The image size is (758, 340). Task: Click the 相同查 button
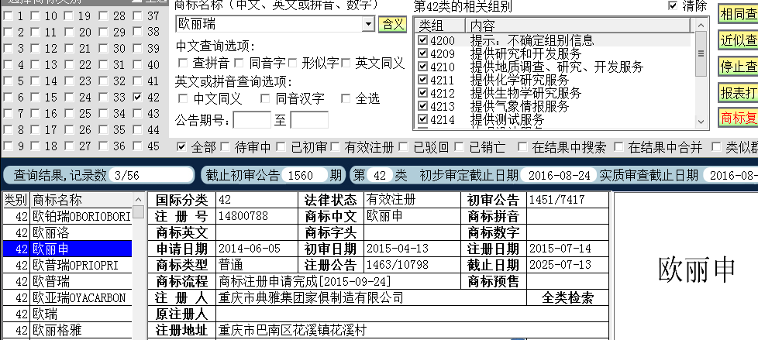pos(738,15)
